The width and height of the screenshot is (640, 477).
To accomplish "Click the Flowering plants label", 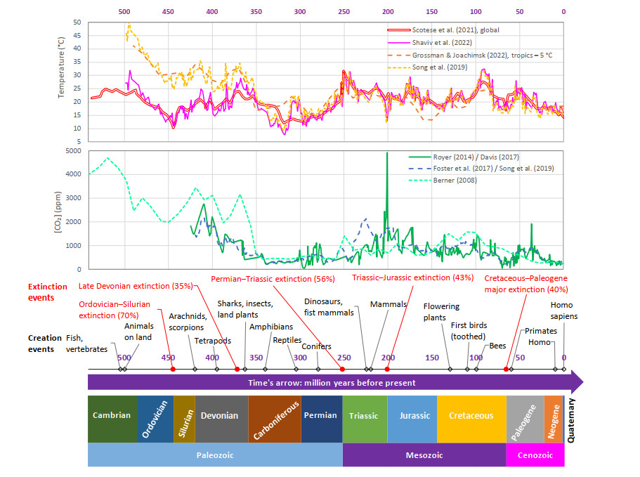I will [x=442, y=311].
